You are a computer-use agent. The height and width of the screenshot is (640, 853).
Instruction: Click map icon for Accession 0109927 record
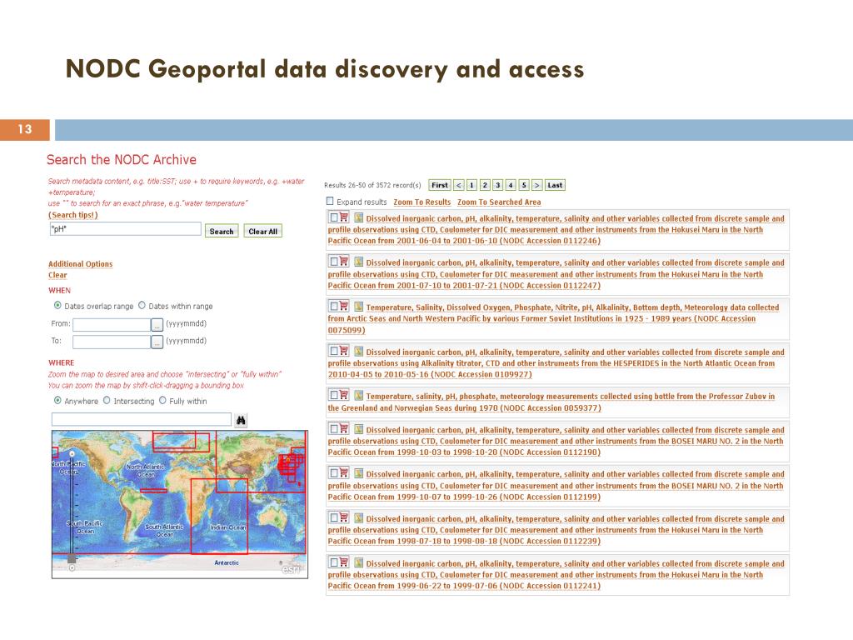click(358, 351)
